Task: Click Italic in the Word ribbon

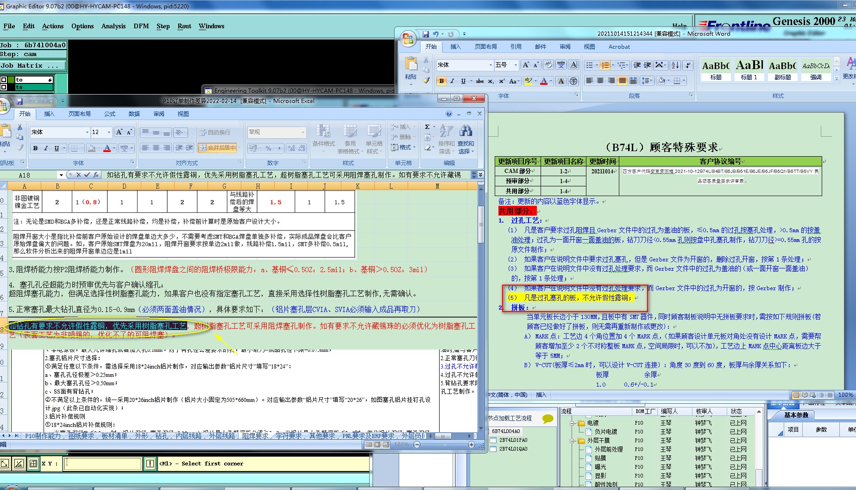Action: coord(452,81)
